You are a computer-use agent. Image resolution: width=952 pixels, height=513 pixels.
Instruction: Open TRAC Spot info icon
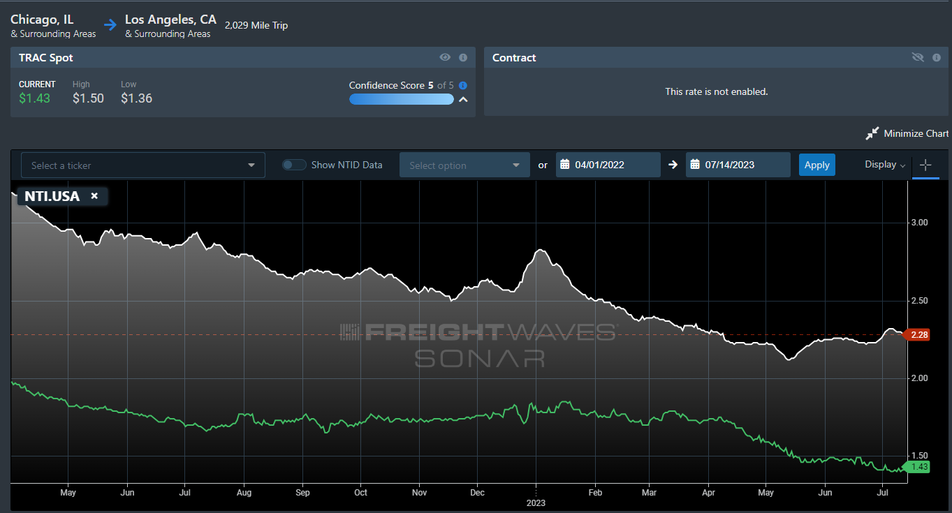(463, 57)
